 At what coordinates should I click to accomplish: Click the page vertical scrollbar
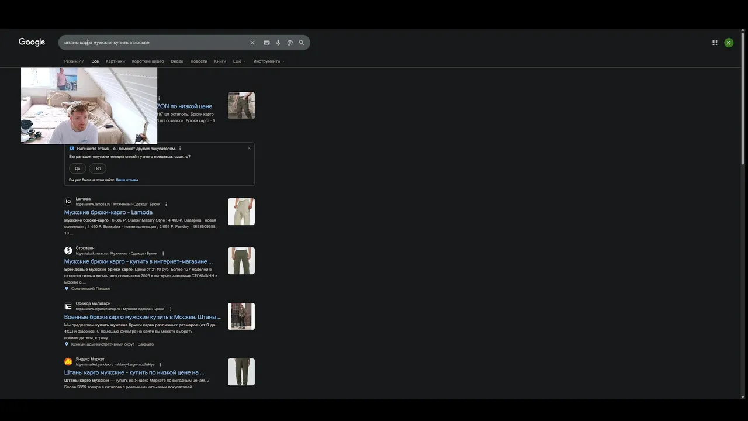(x=743, y=99)
